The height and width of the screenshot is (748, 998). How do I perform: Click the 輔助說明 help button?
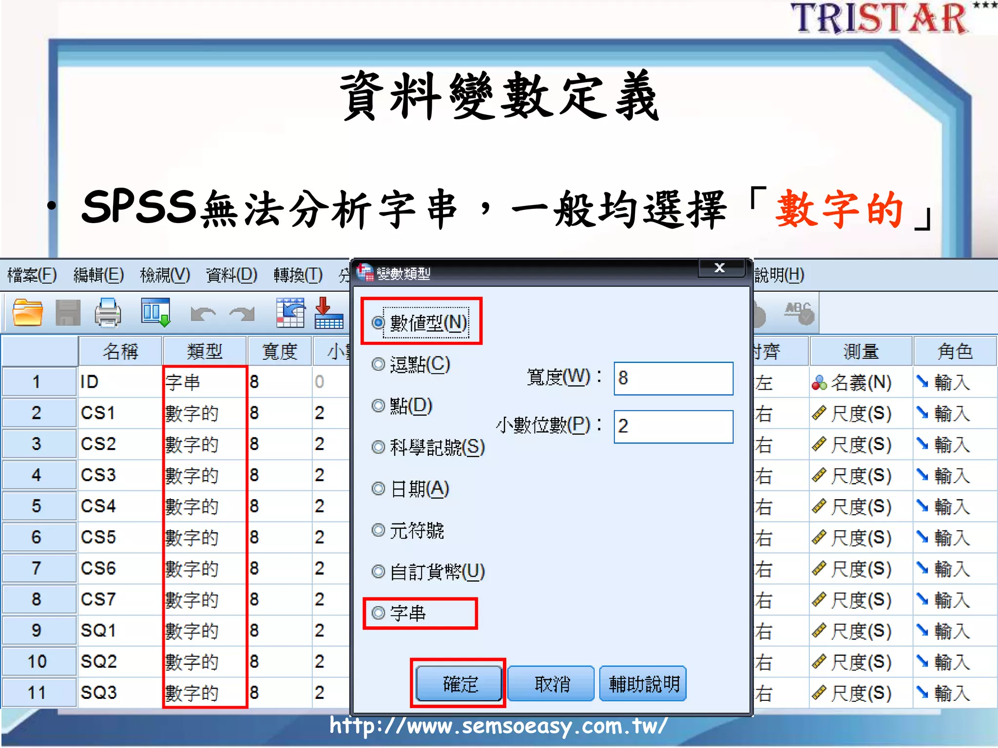point(643,684)
